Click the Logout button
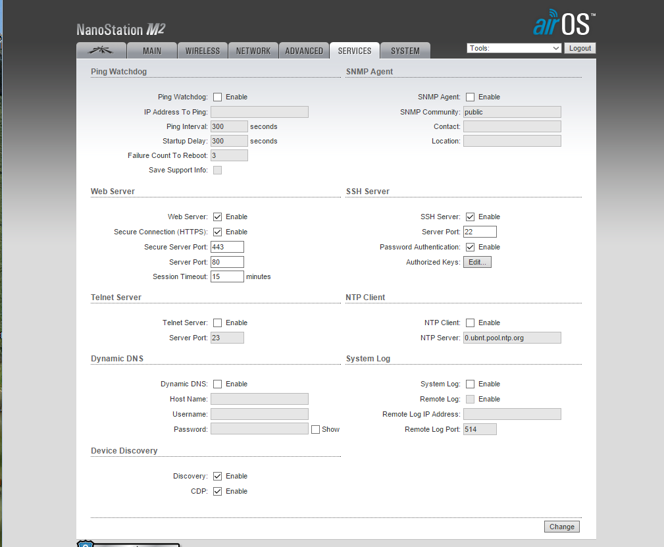This screenshot has width=664, height=547. pos(580,48)
